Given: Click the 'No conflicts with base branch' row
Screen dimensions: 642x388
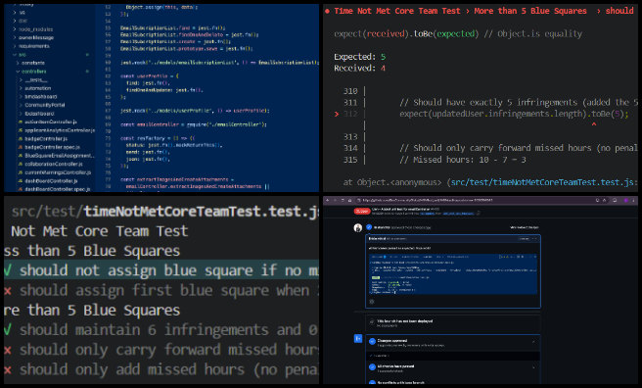Looking at the screenshot, I should click(x=453, y=382).
